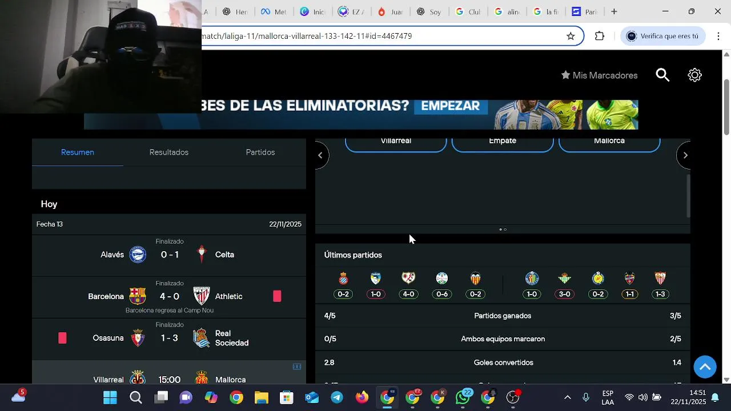Click the Osasuna club crest

[x=138, y=338]
